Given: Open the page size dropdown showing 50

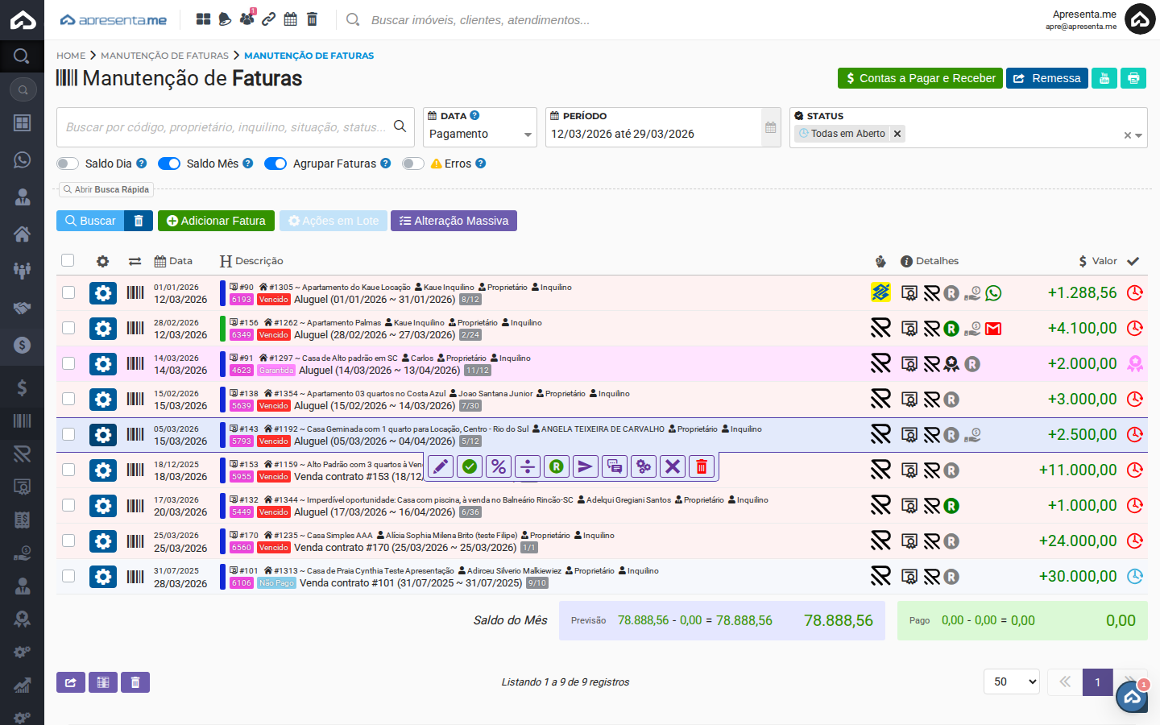Looking at the screenshot, I should pos(1011,681).
